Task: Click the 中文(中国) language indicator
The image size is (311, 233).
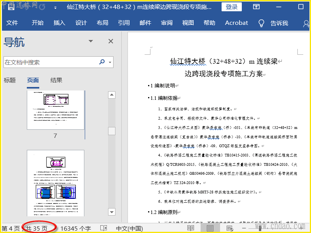Action: 129,228
